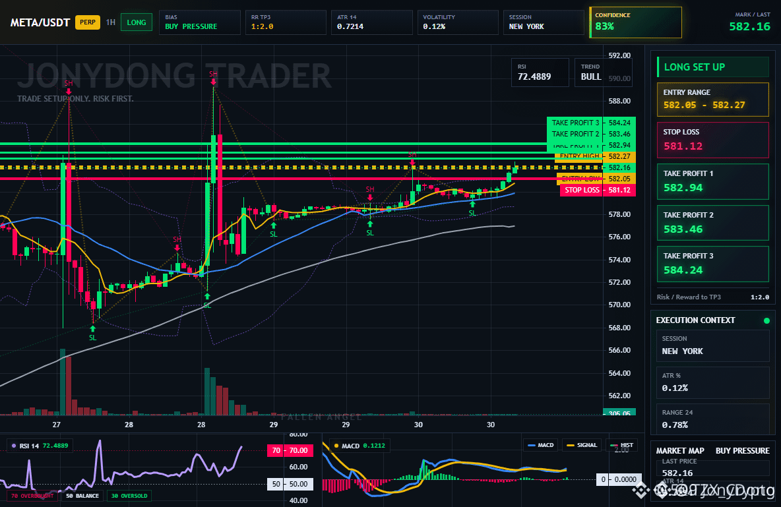Viewport: 781px width, 507px height.
Task: Click the ENTRY RANGE card in setup panel
Action: pos(713,99)
